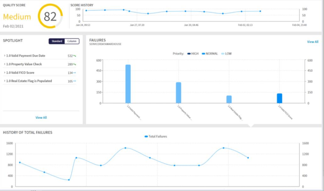
Task: Select the Feb 02 data point on Score History
Action: click(x=242, y=11)
